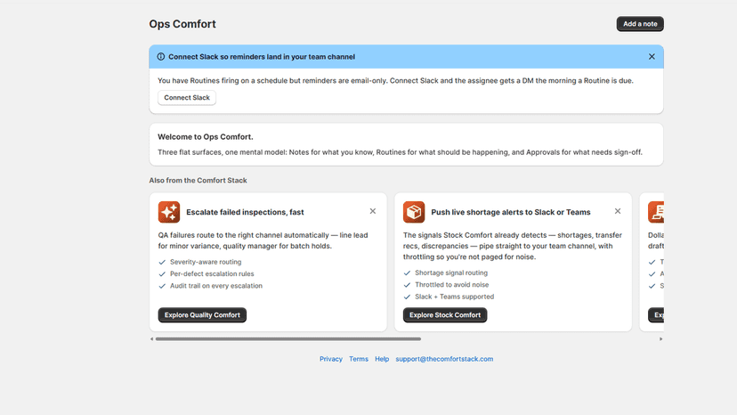Click 'Welcome to Ops Comfort.' heading

(x=206, y=137)
